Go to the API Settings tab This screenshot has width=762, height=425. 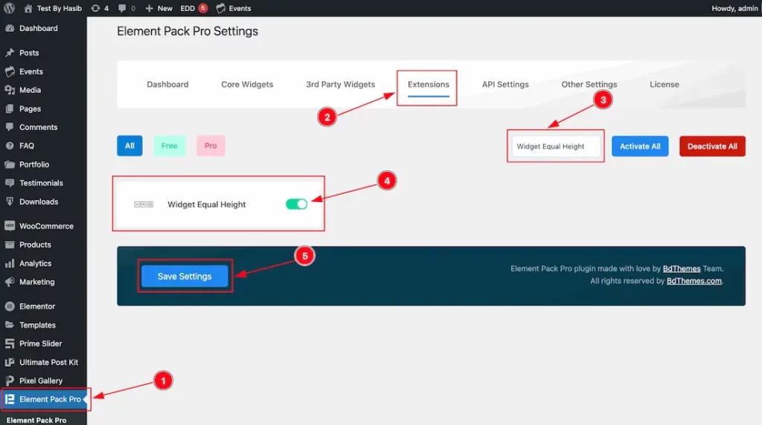pos(505,85)
